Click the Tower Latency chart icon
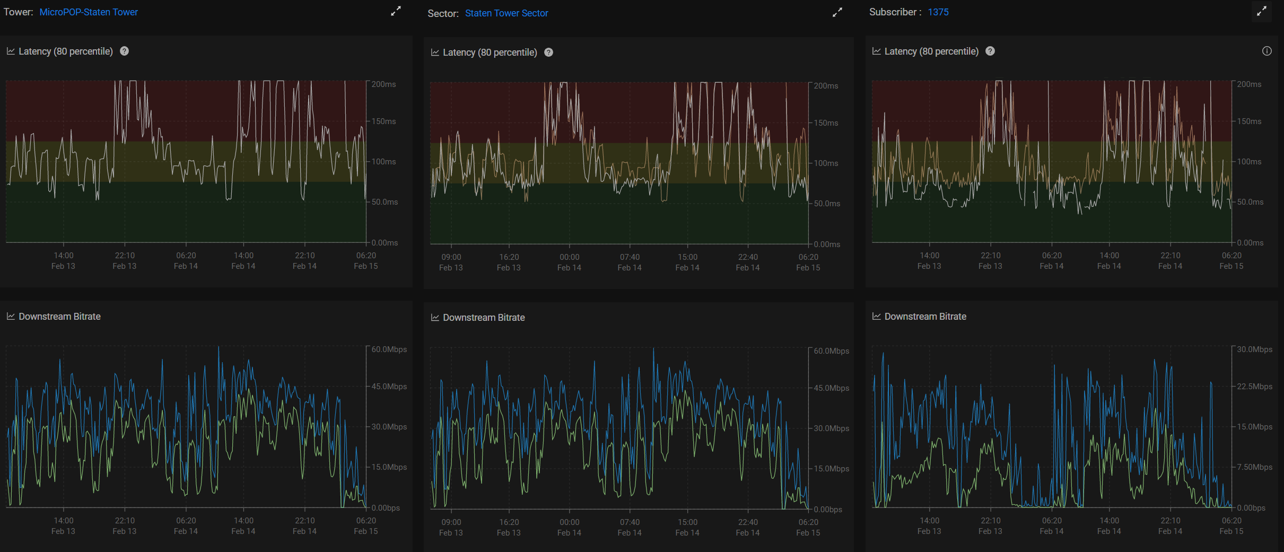The image size is (1284, 552). [11, 51]
